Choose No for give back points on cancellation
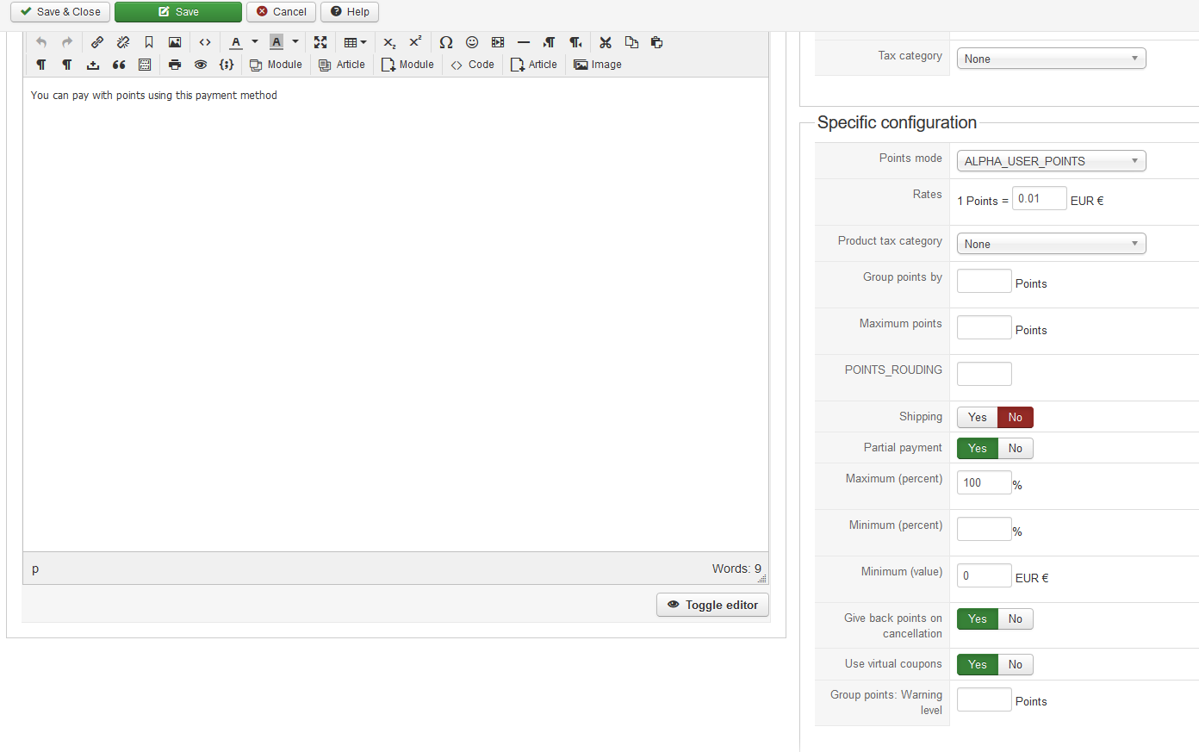This screenshot has width=1199, height=752. tap(1016, 619)
